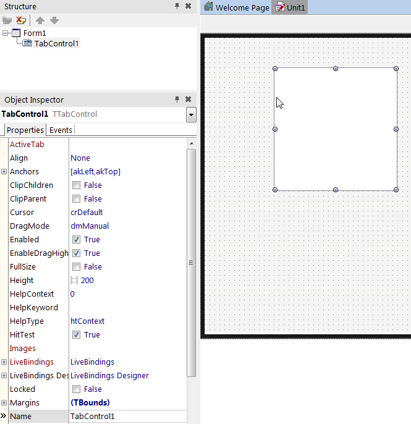Click the New item icon in Structure toolbar
Viewport: 411px width, 424px height.
click(7, 20)
